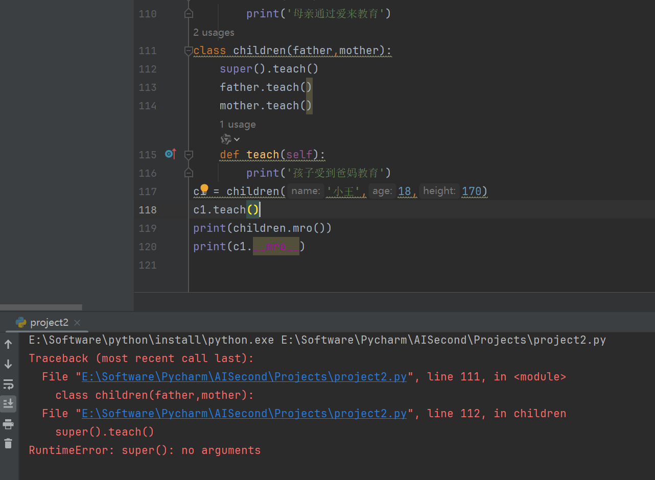Screen dimensions: 655x480
Task: Click the 'age:' parameter hint on line 117
Action: click(382, 191)
